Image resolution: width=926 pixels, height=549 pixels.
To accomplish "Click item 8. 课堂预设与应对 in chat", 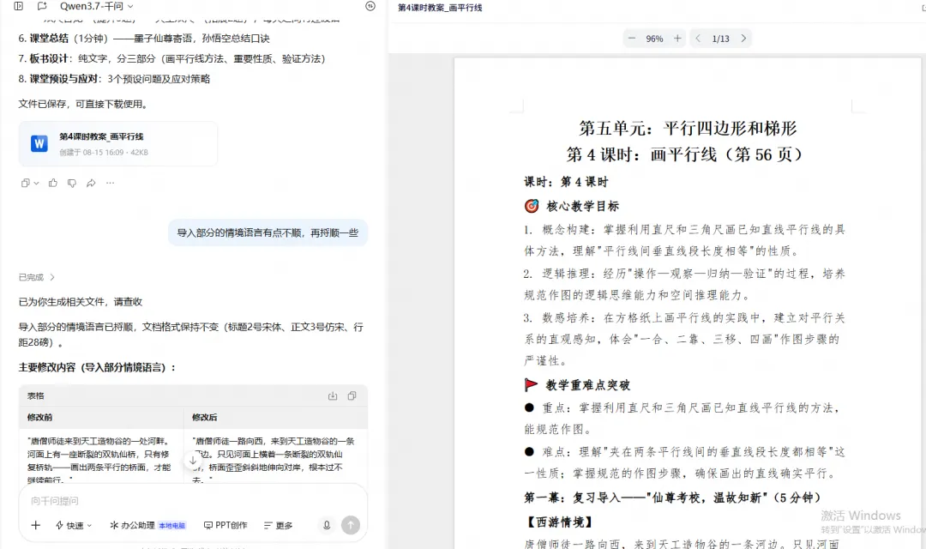I will click(114, 79).
